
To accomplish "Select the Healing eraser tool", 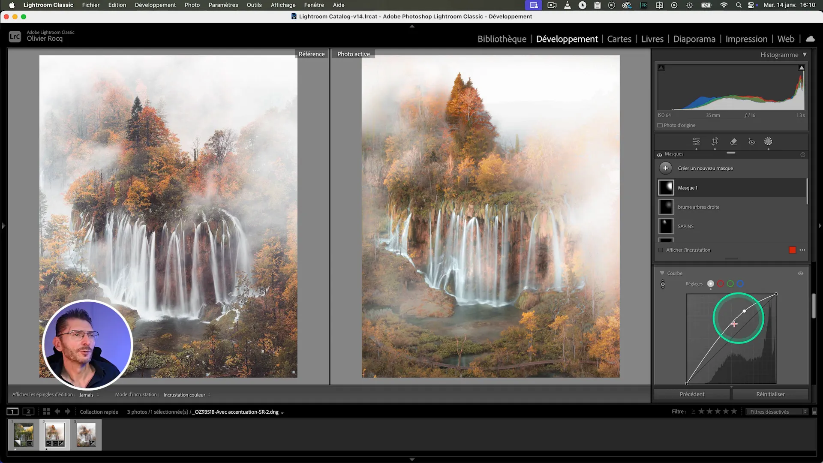I will click(x=733, y=141).
